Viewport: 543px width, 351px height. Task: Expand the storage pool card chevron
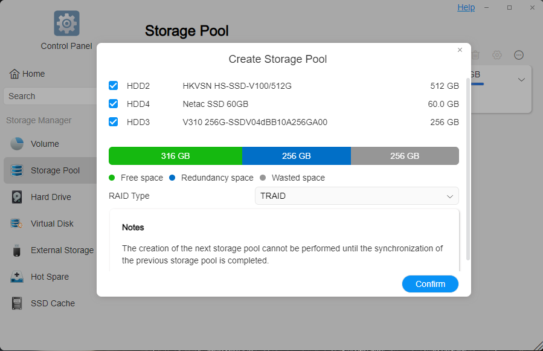point(521,80)
